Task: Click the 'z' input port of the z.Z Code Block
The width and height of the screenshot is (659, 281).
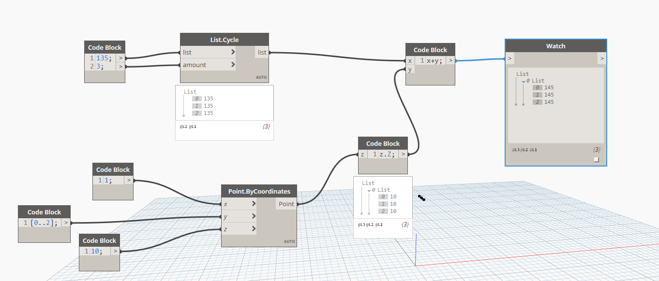Action: pyautogui.click(x=362, y=155)
